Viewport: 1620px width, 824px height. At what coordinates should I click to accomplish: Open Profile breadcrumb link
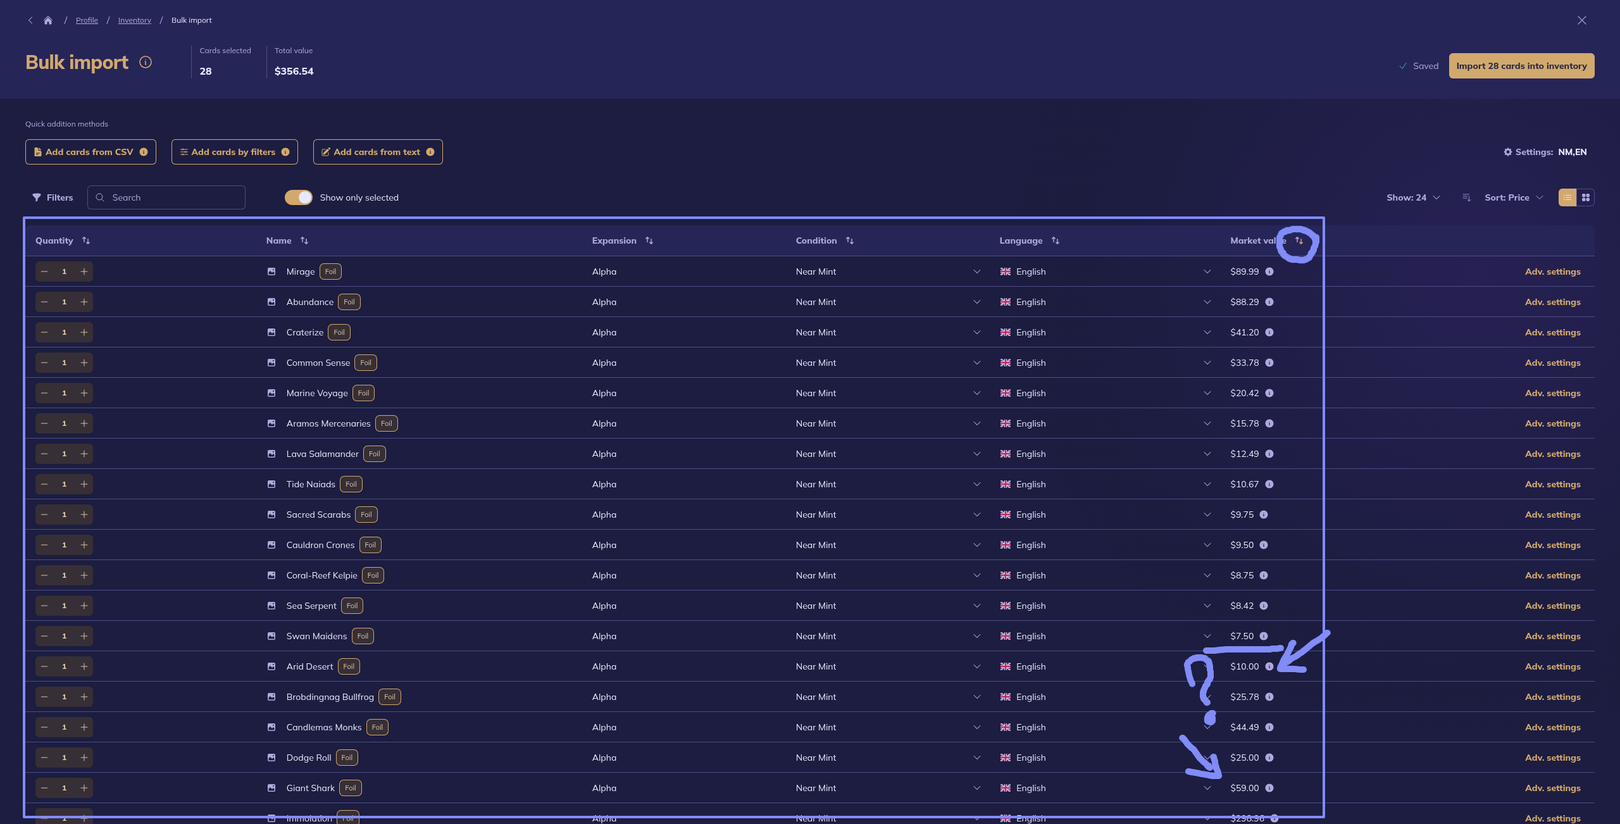pos(87,20)
